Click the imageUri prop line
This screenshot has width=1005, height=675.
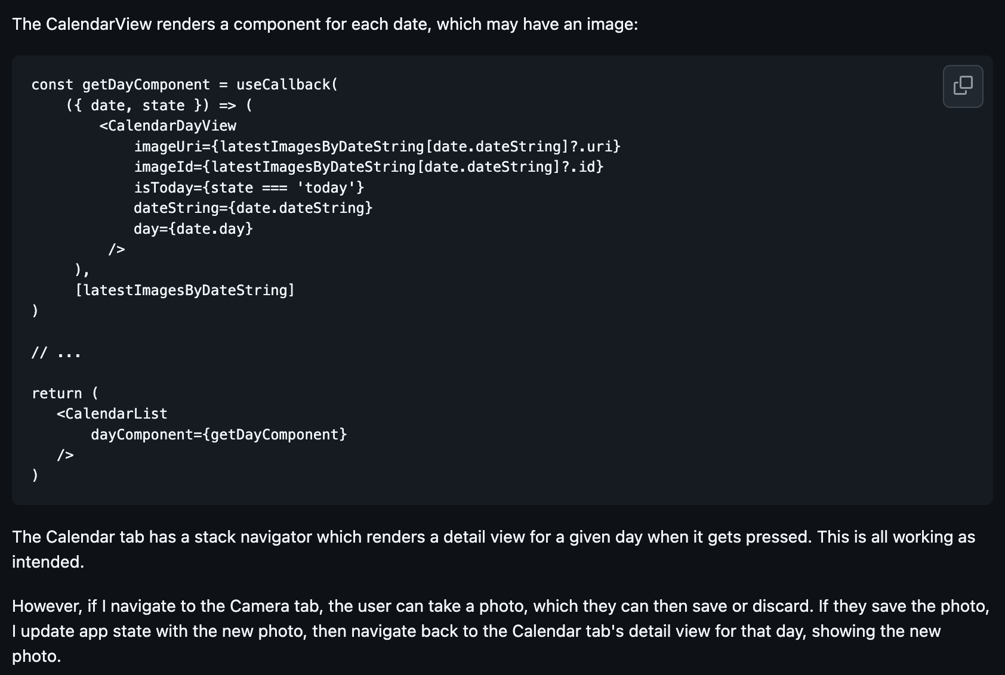coord(377,147)
